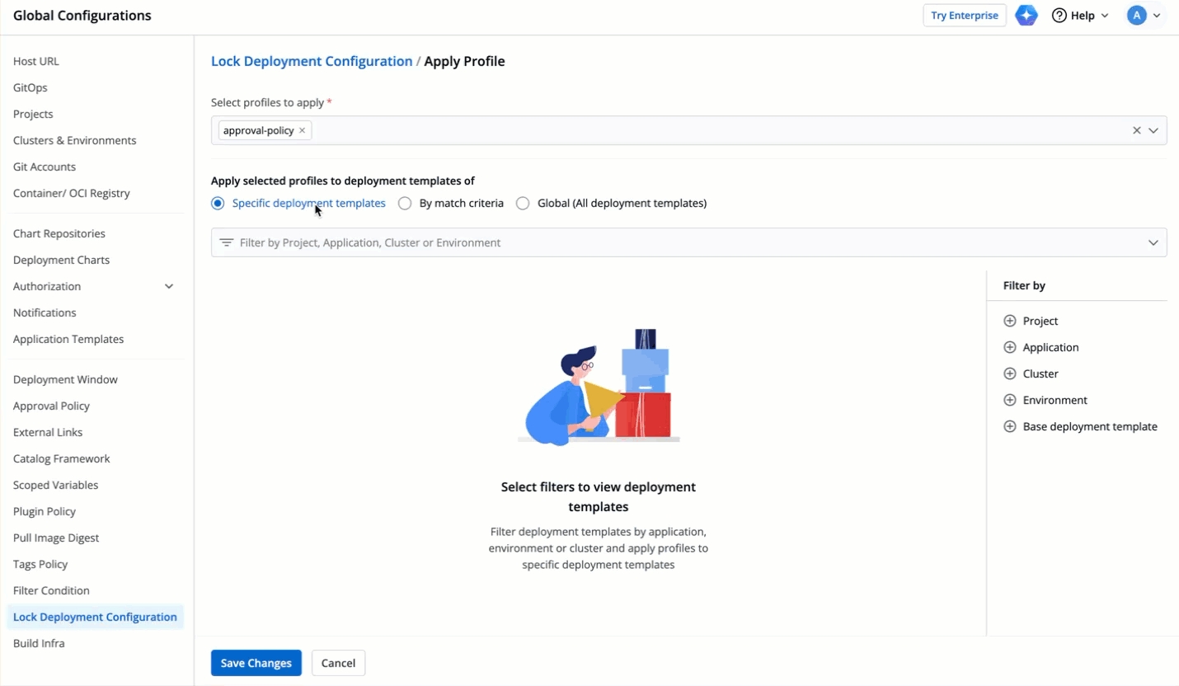
Task: Add the Application filter using its plus icon
Action: (x=1010, y=347)
